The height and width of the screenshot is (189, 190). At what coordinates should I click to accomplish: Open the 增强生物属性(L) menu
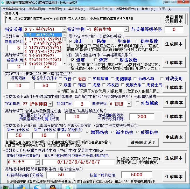click(x=127, y=9)
